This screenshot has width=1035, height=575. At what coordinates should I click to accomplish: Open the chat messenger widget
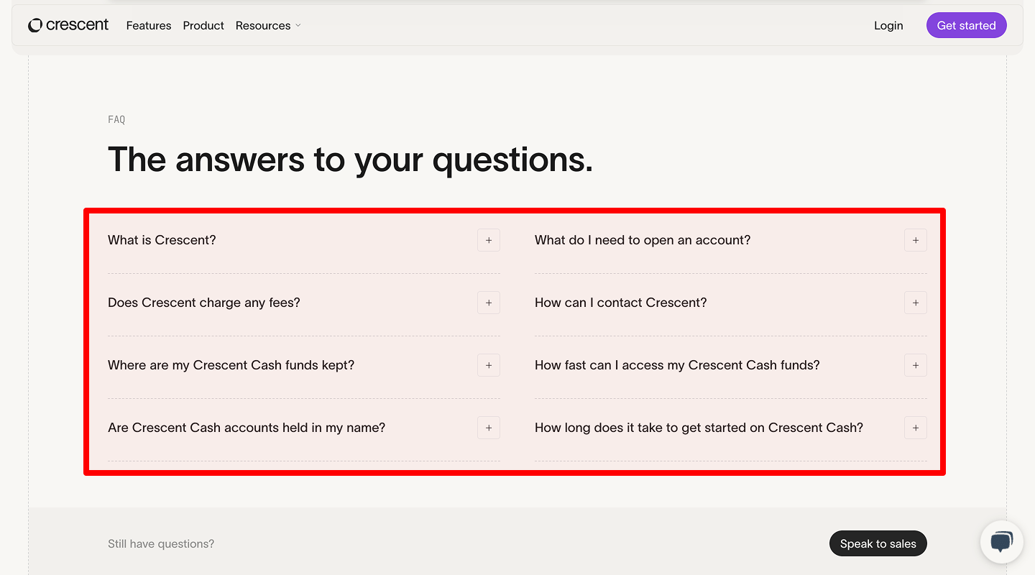(1001, 542)
